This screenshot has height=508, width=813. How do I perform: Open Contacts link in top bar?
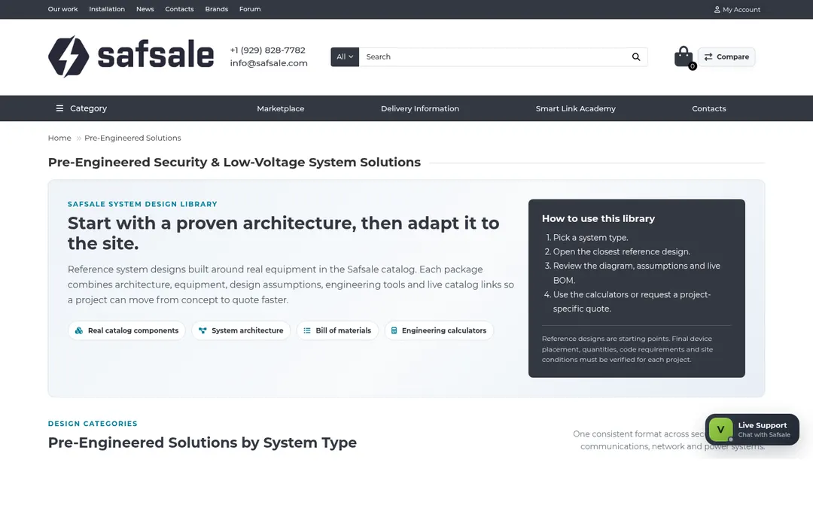coord(179,9)
